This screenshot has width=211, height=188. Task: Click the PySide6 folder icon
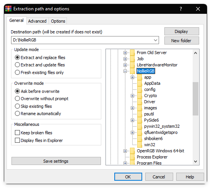[140, 120]
